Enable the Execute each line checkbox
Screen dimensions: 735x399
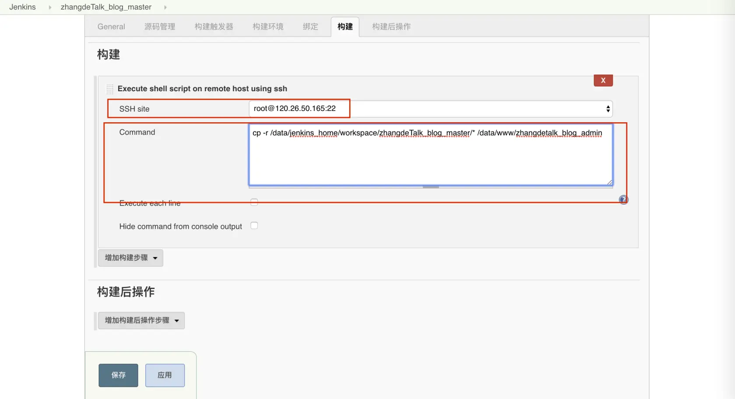pos(254,202)
